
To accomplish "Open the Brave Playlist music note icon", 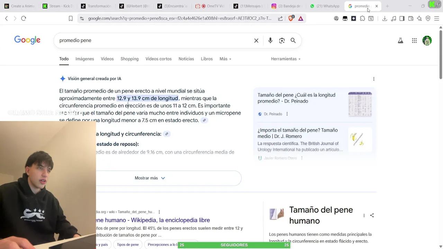I will click(394, 18).
